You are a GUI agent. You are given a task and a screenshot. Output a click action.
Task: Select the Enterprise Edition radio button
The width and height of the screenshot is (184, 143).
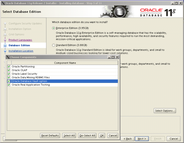pyautogui.click(x=53, y=28)
